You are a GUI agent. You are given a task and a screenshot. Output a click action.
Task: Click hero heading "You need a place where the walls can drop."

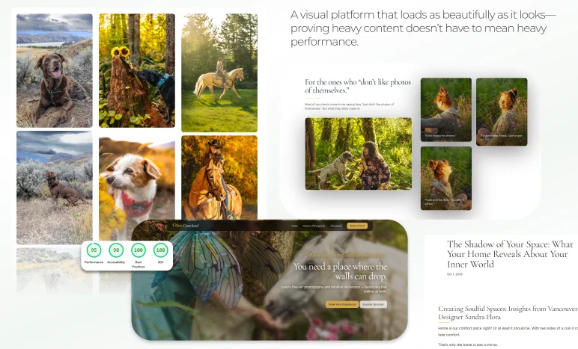coord(340,271)
